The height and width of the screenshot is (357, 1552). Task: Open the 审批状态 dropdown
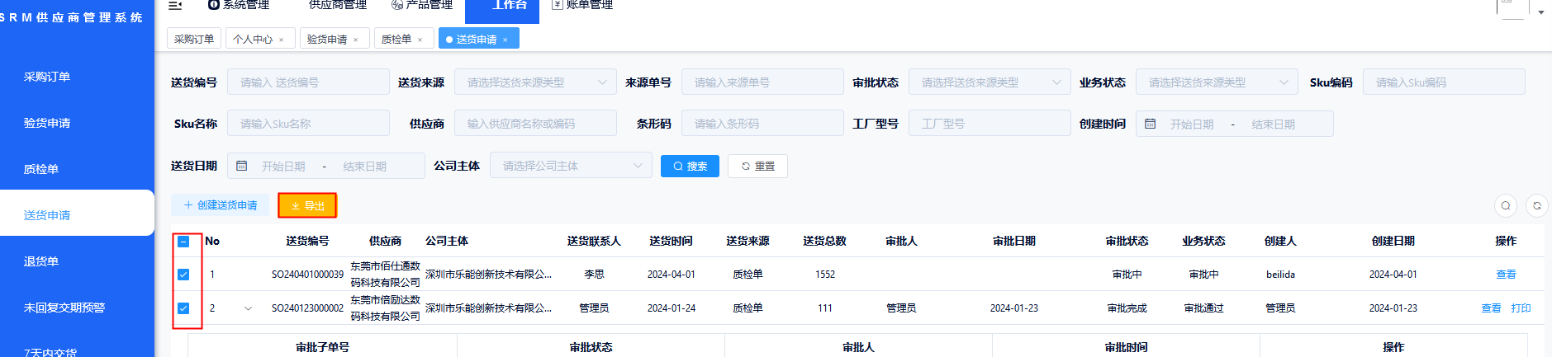pyautogui.click(x=989, y=82)
